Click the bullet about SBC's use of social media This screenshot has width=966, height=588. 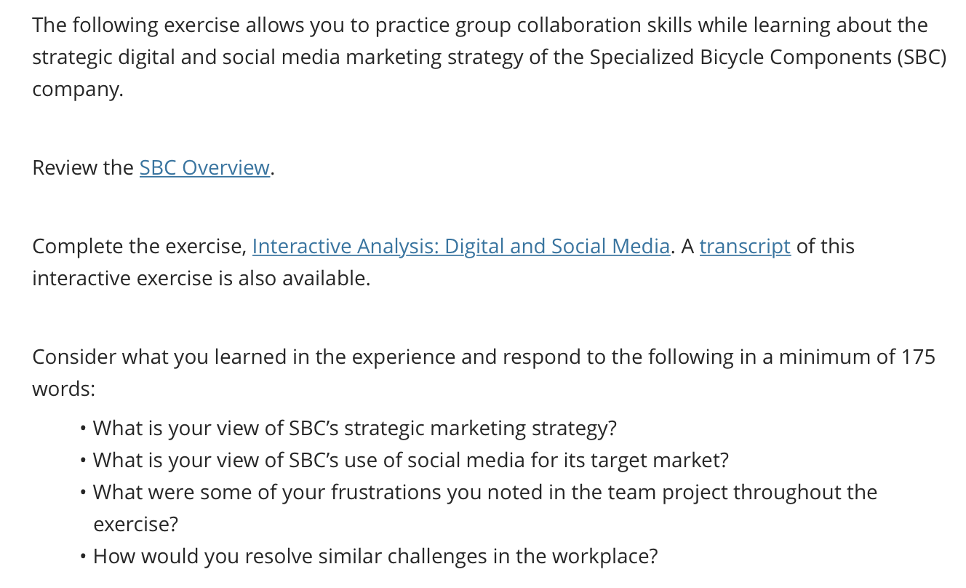tap(411, 460)
